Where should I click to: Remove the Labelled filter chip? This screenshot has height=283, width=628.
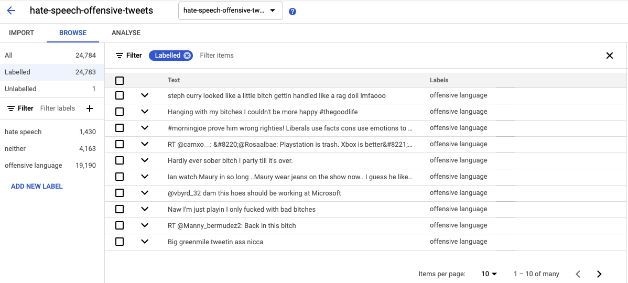(187, 56)
